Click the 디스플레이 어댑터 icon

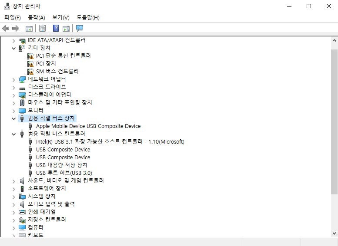point(22,95)
